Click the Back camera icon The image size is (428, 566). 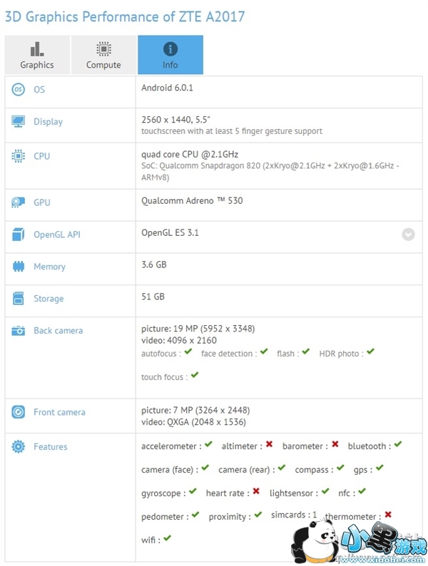coord(19,331)
